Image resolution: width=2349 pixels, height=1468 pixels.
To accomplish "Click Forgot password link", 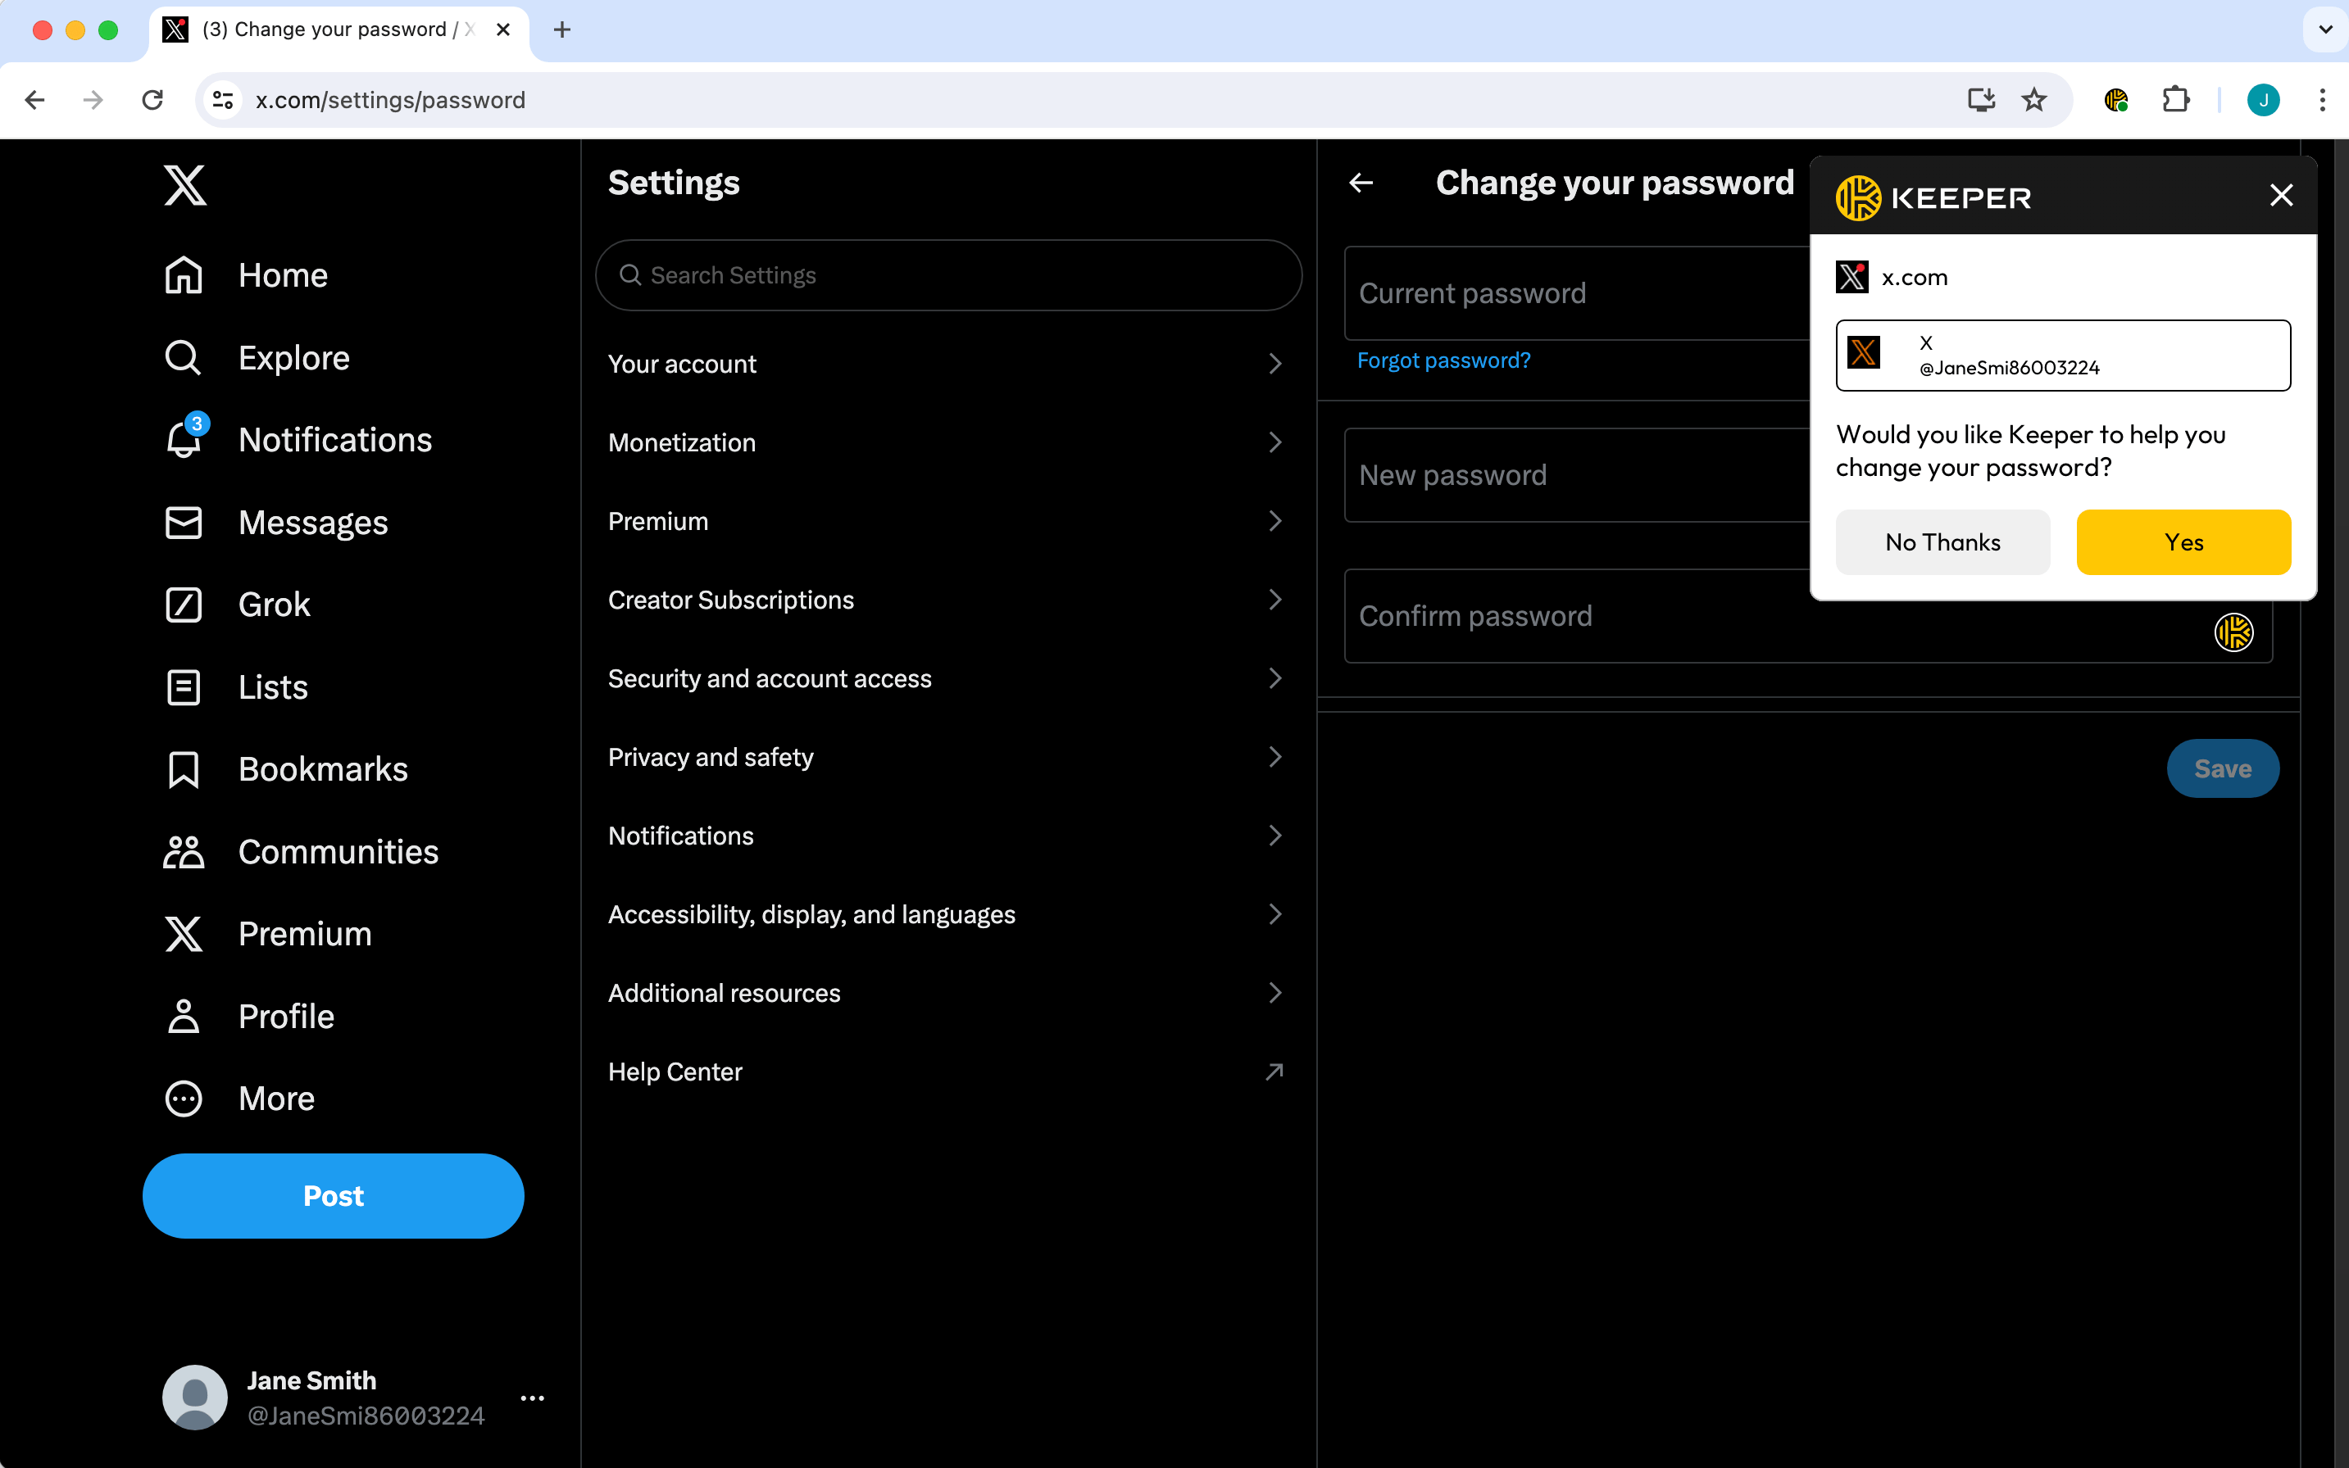I will coord(1443,360).
